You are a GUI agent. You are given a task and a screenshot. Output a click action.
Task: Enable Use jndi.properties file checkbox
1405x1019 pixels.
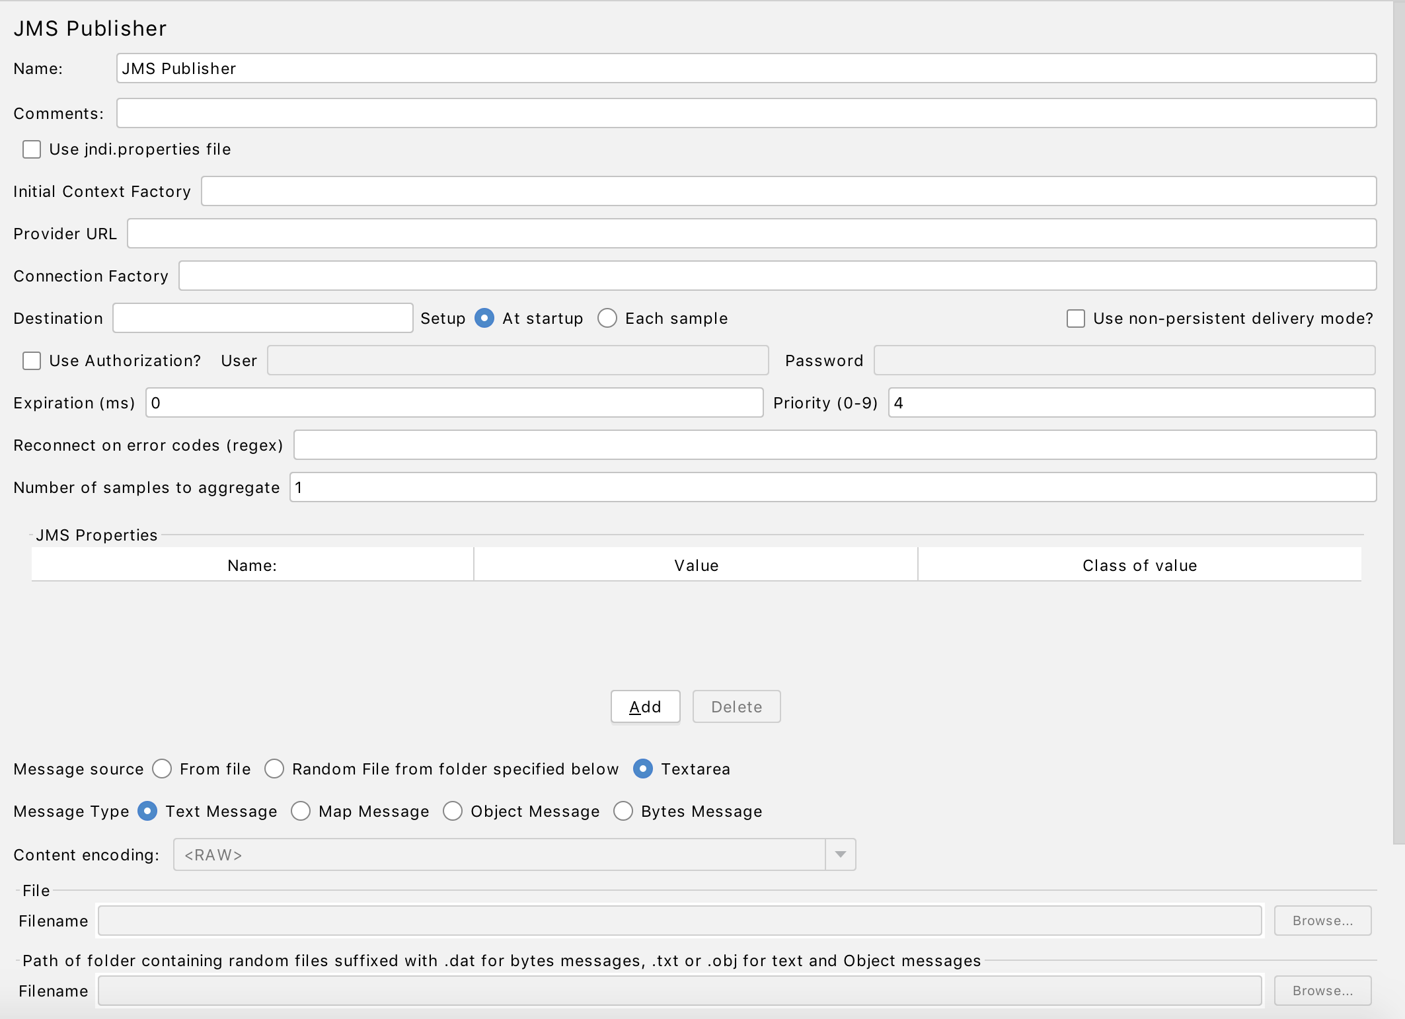[32, 149]
